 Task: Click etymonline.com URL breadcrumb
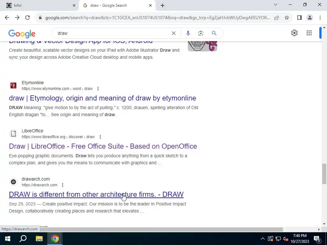pyautogui.click(x=57, y=89)
